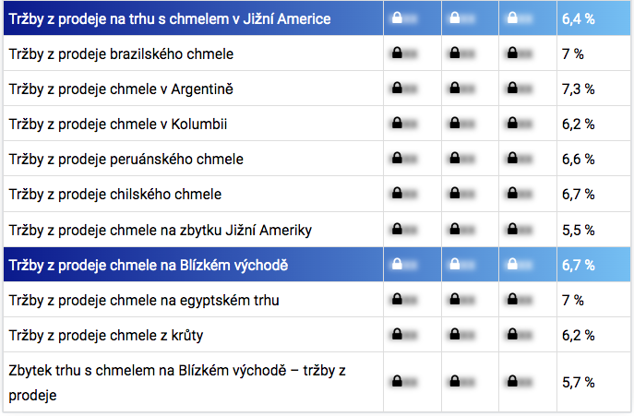Click the first lock icon in the brazilského chmele row
The image size is (634, 416).
coord(396,53)
